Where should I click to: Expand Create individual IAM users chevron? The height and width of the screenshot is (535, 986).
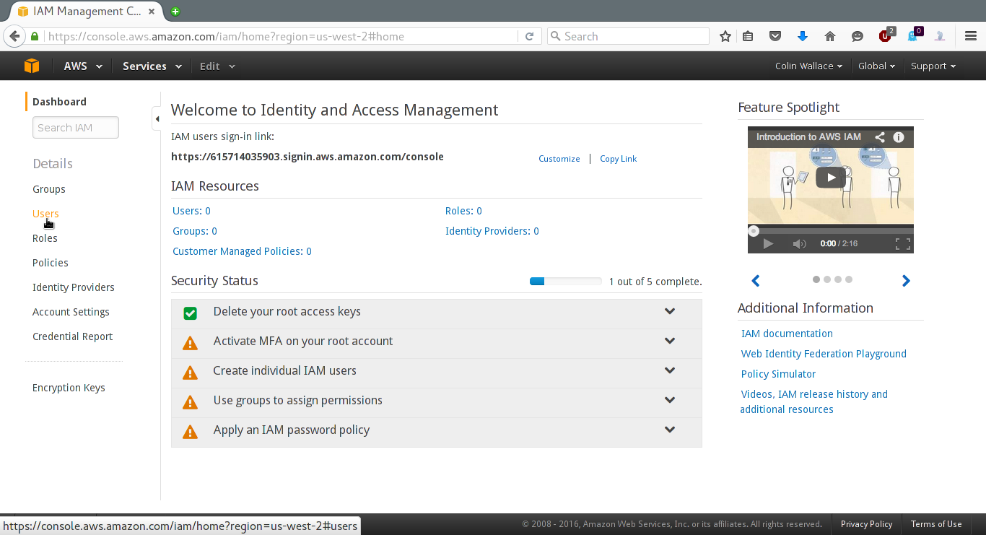670,370
